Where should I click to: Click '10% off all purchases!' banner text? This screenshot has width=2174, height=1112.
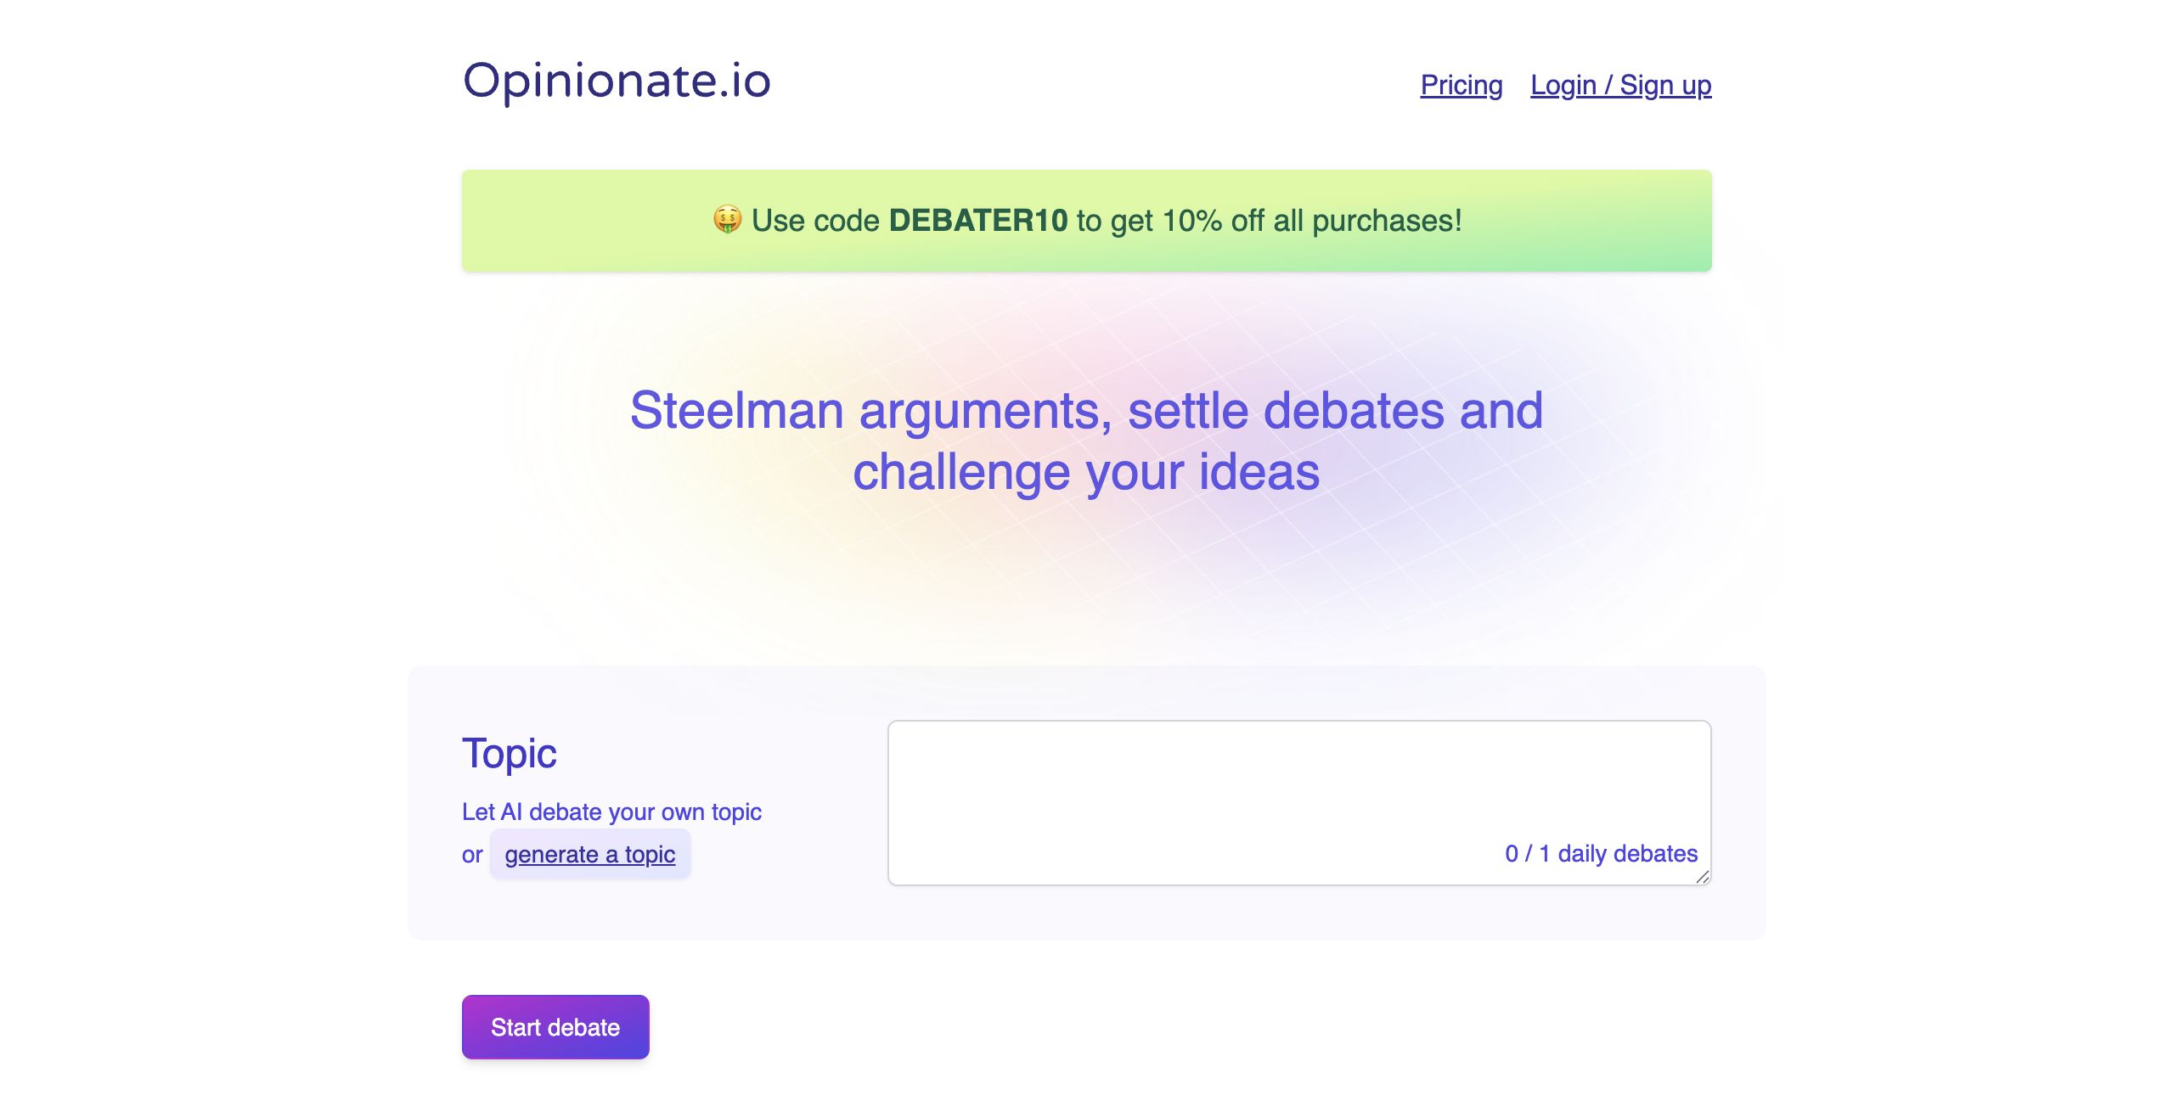click(x=1312, y=221)
